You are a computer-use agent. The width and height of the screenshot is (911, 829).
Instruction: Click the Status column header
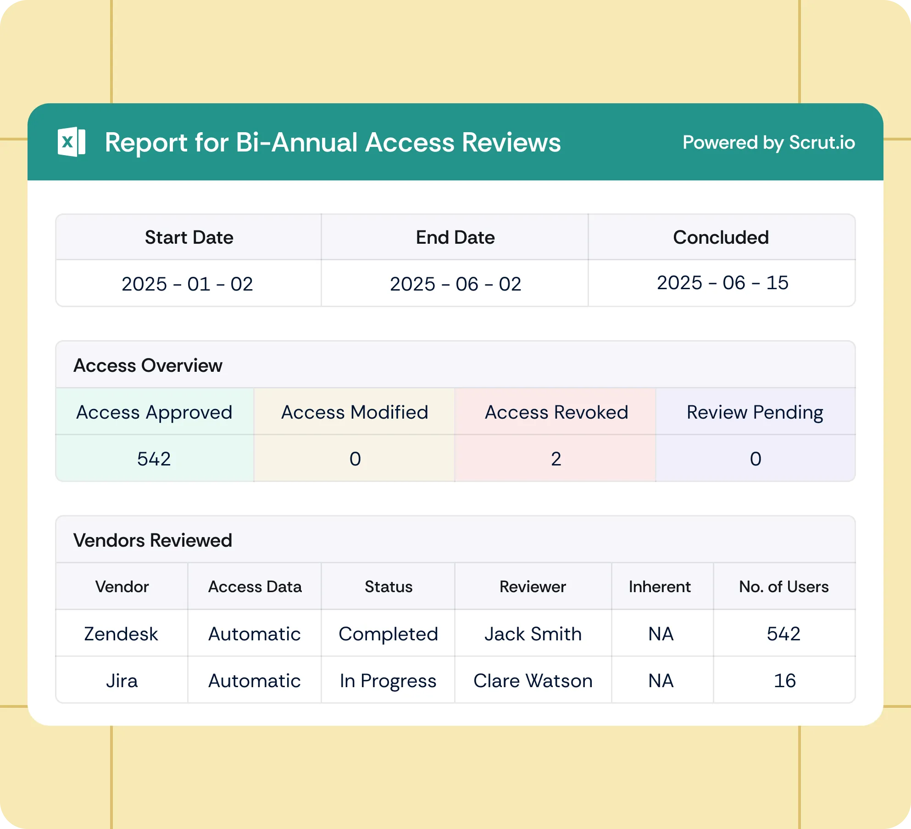pos(389,587)
